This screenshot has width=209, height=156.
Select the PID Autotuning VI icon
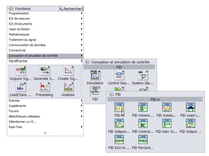tap(167, 107)
